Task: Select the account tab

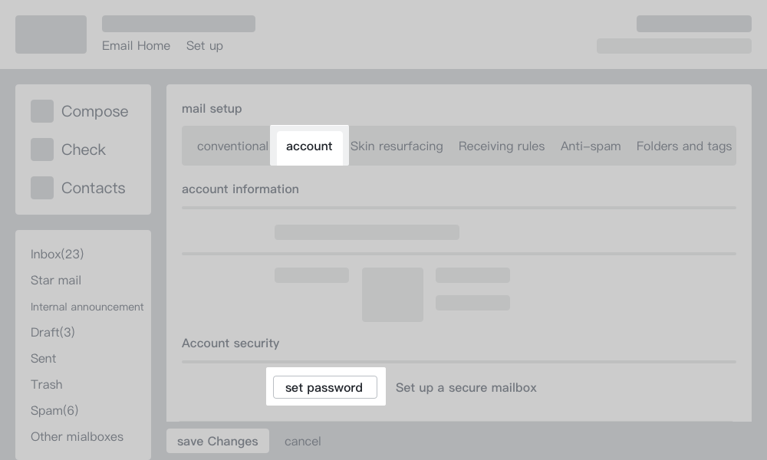Action: click(309, 146)
